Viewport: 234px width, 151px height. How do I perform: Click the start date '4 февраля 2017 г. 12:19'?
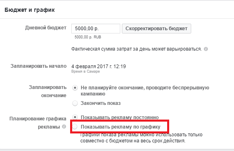point(99,67)
